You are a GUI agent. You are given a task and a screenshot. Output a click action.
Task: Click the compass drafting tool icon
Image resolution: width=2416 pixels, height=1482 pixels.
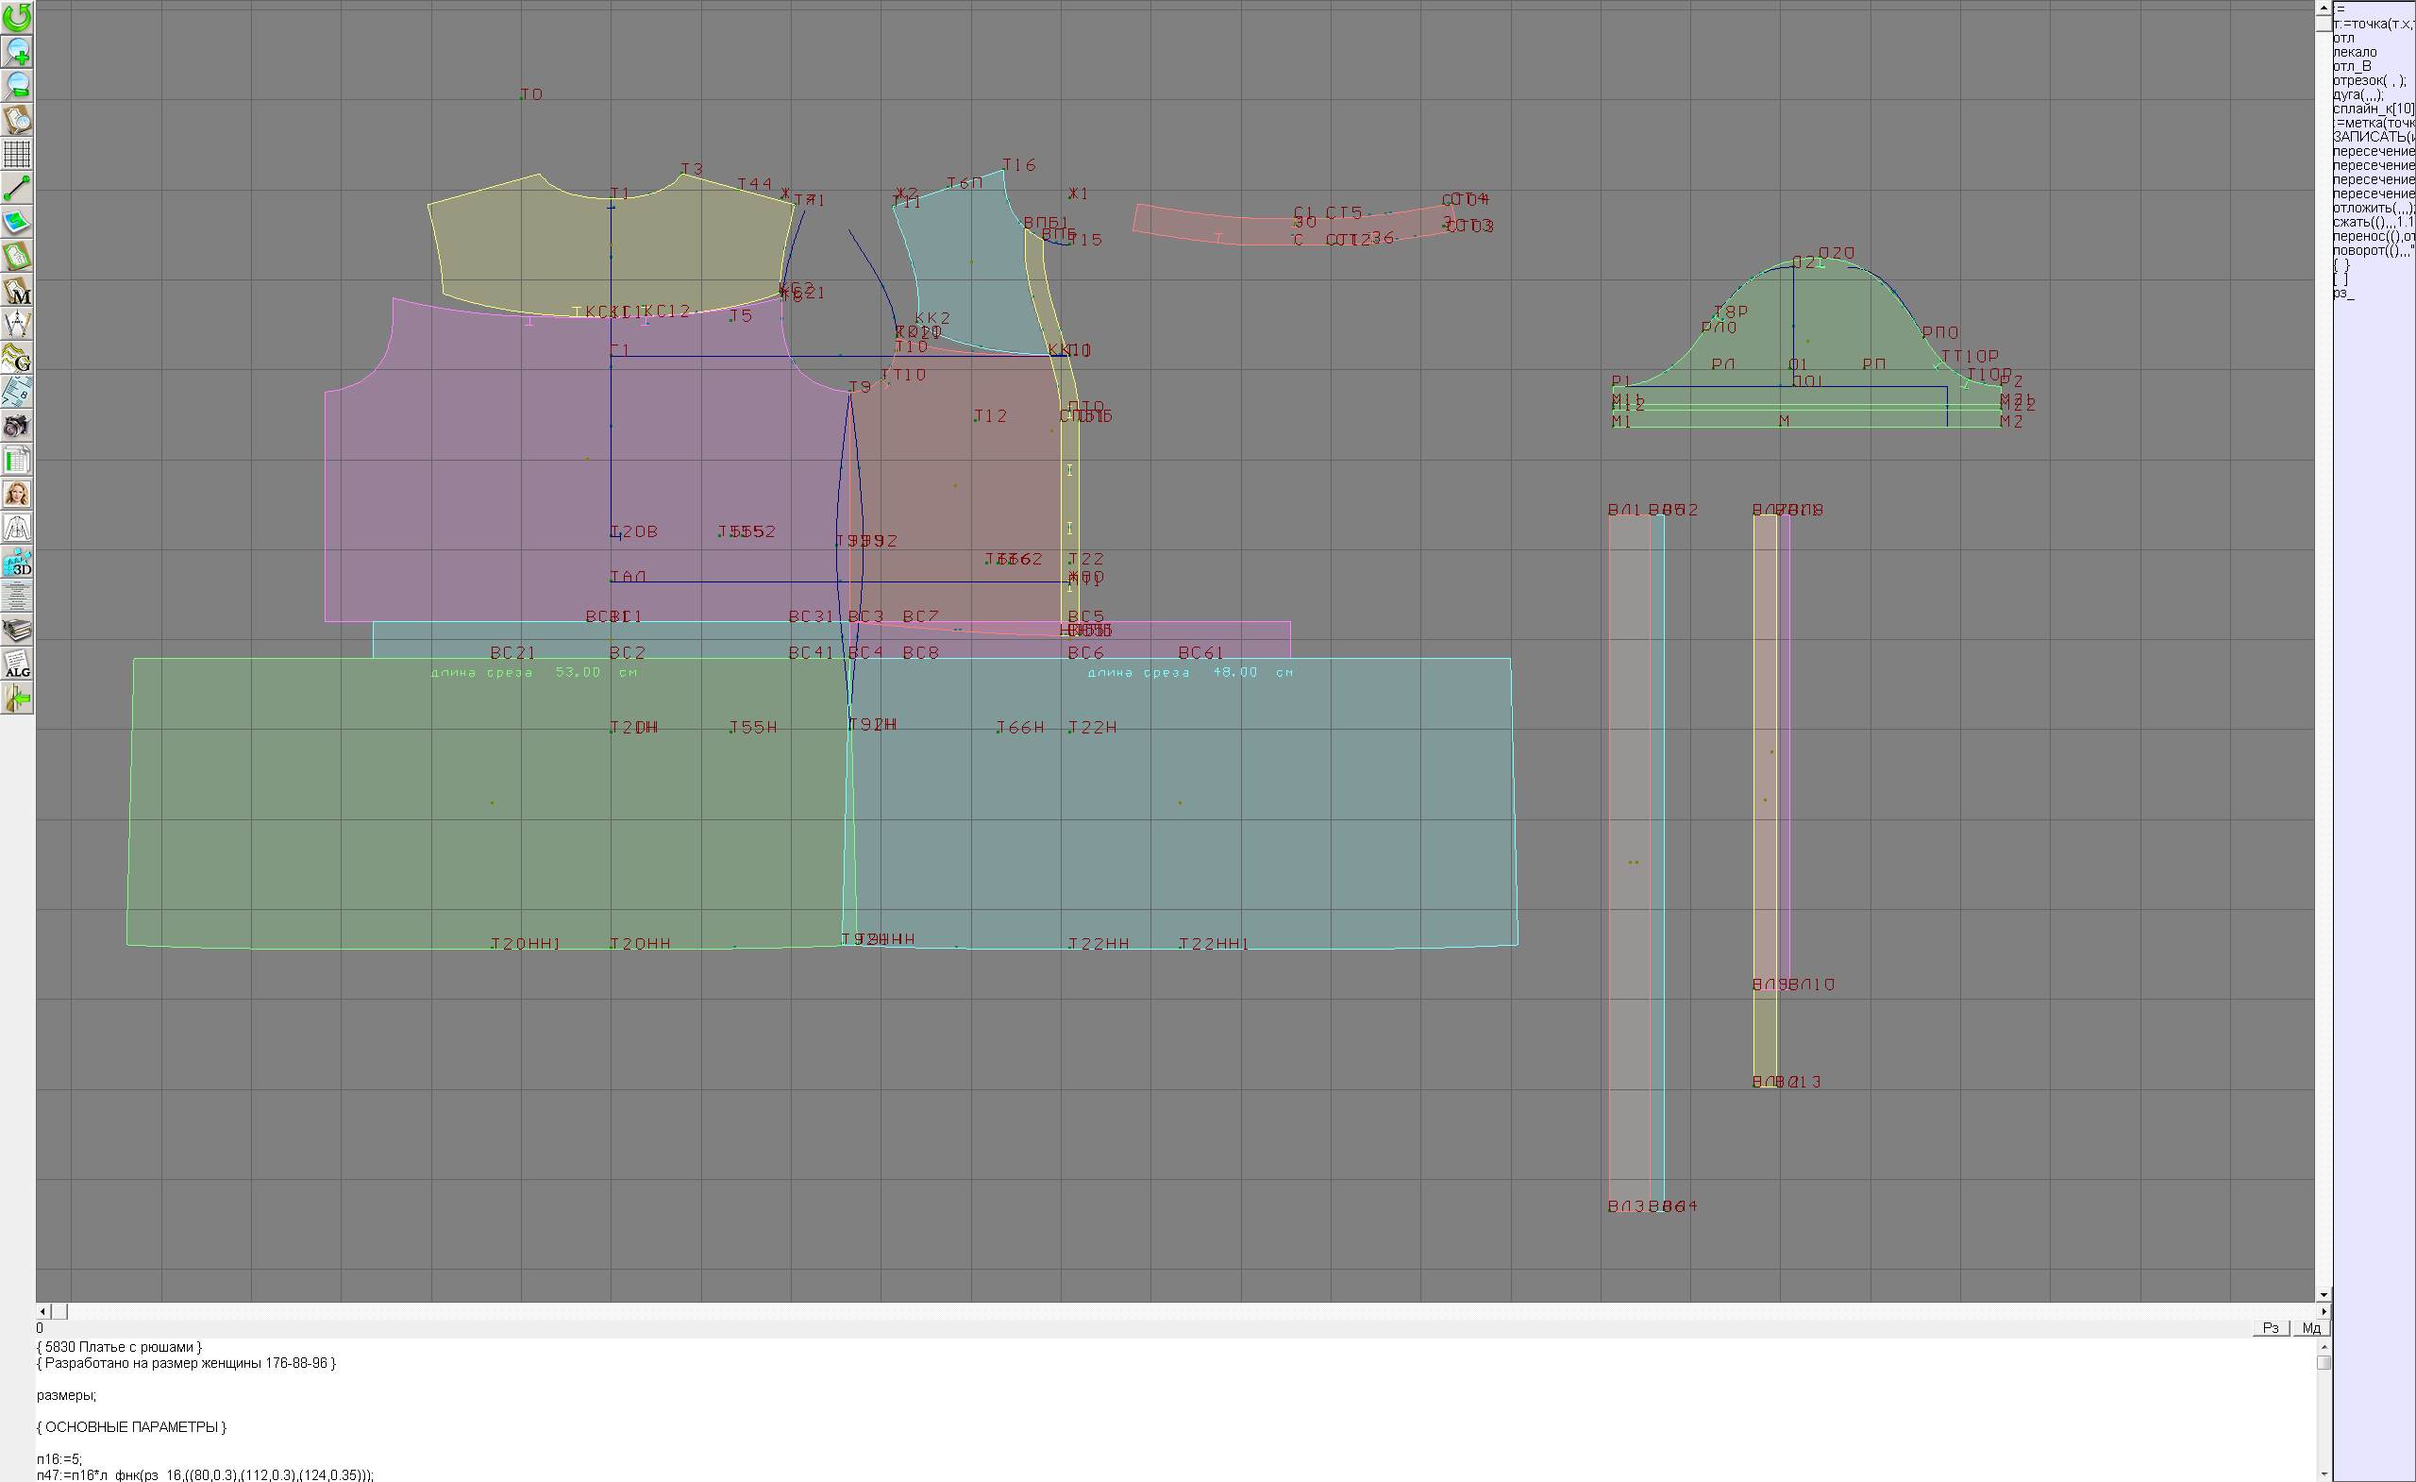point(17,324)
